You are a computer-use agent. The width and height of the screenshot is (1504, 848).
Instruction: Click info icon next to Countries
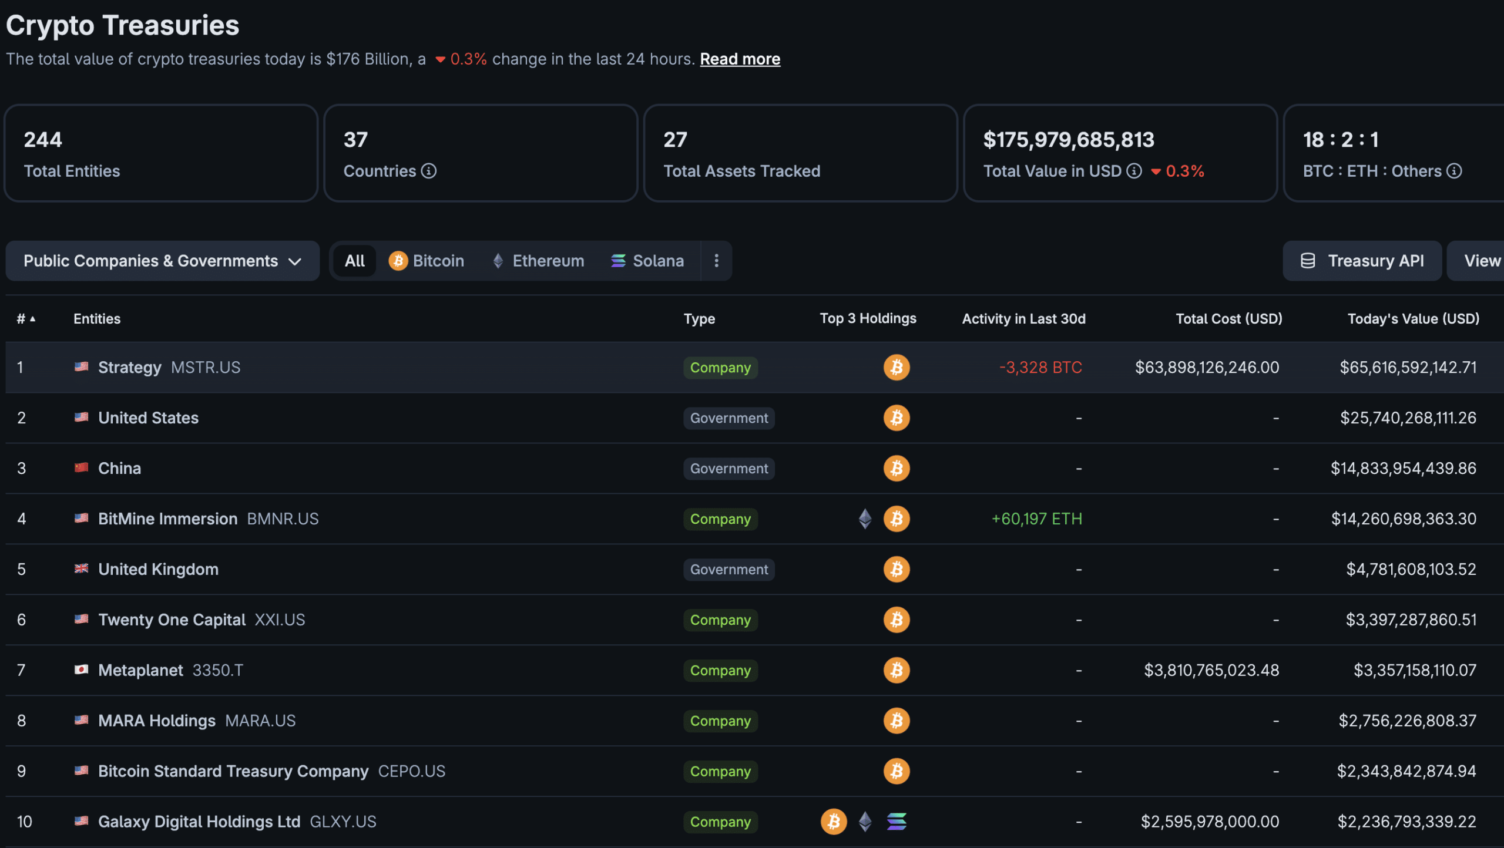429,171
